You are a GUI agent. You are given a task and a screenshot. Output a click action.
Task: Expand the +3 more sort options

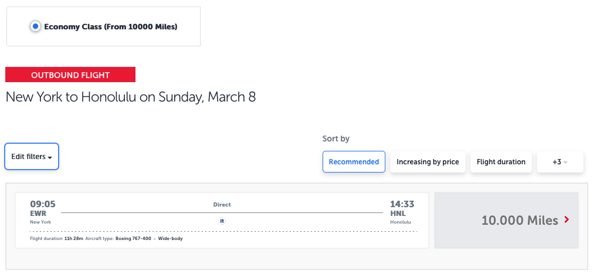click(560, 162)
